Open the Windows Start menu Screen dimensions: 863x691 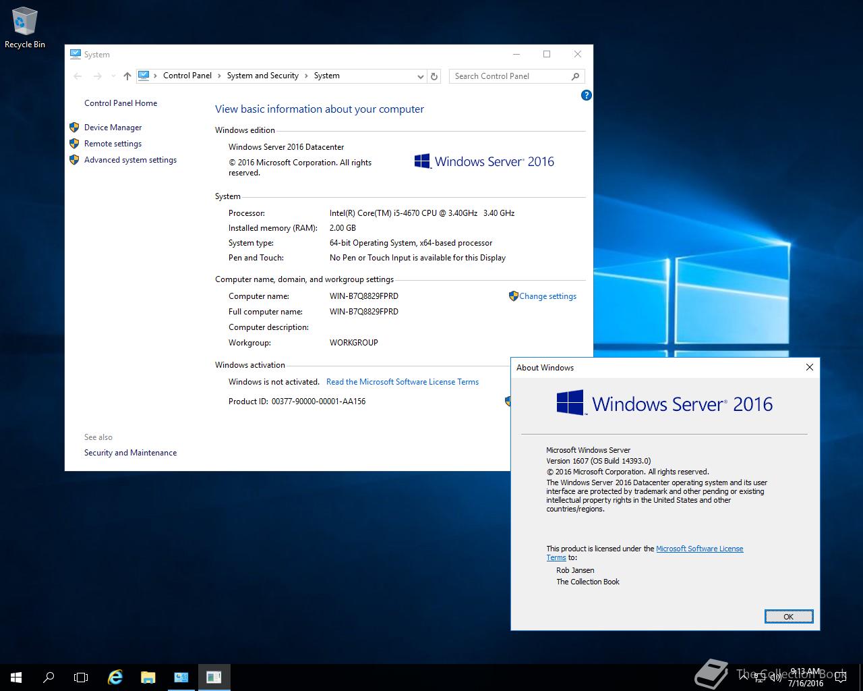click(16, 677)
